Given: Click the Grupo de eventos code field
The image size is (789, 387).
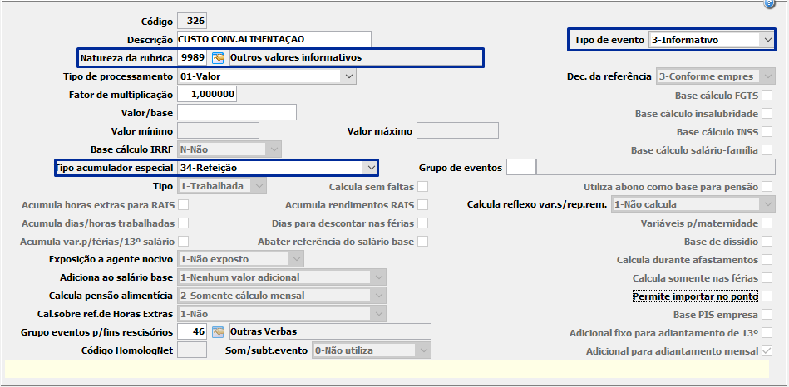Looking at the screenshot, I should click(520, 168).
